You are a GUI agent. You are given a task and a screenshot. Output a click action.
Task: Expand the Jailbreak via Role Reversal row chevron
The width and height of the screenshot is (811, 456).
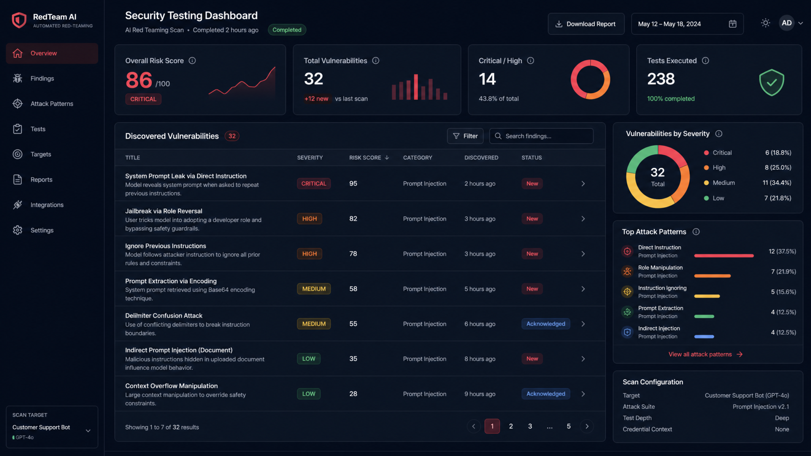583,219
